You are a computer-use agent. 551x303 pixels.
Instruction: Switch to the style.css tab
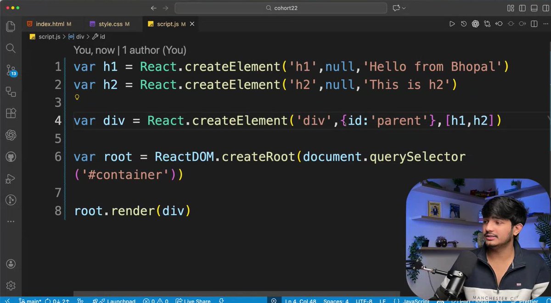click(109, 24)
